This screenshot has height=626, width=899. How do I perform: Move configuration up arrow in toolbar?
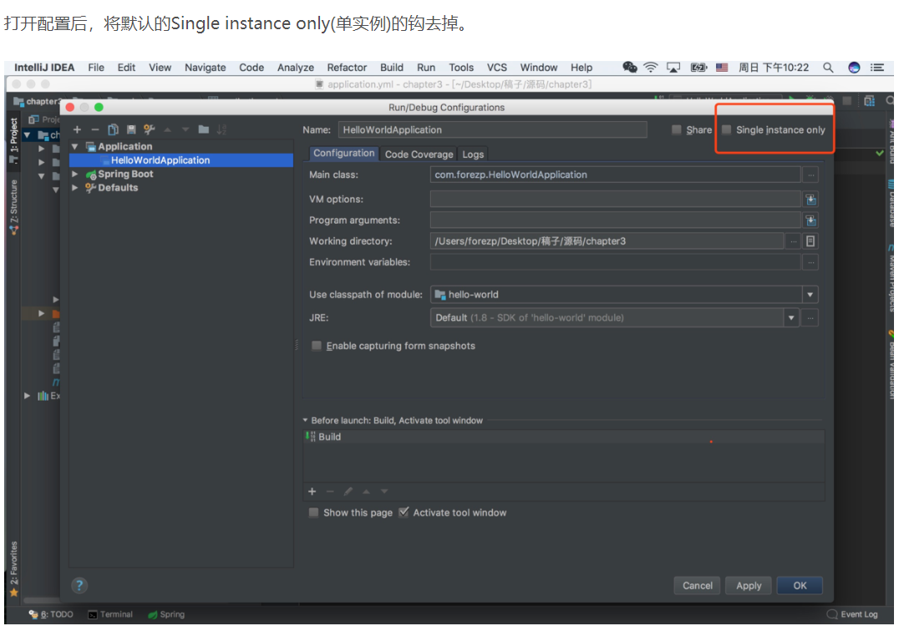(x=167, y=129)
